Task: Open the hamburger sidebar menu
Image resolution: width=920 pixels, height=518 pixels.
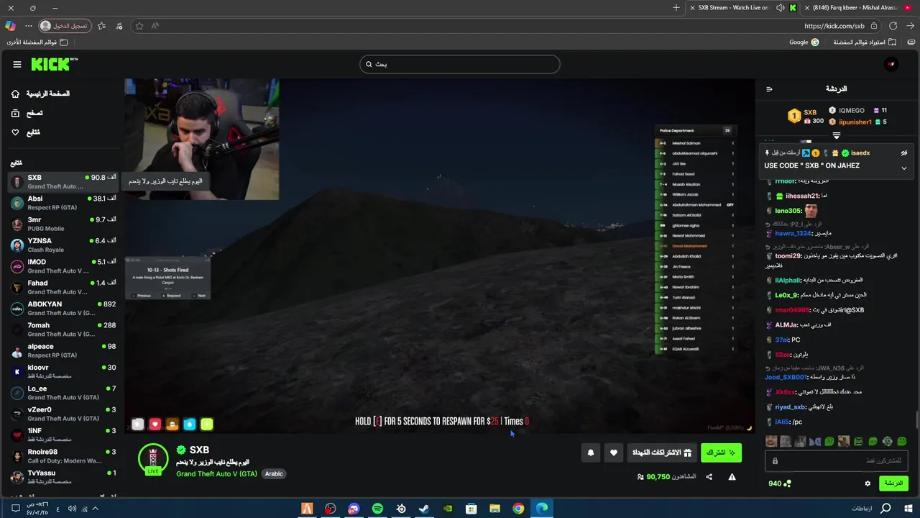Action: coord(17,64)
